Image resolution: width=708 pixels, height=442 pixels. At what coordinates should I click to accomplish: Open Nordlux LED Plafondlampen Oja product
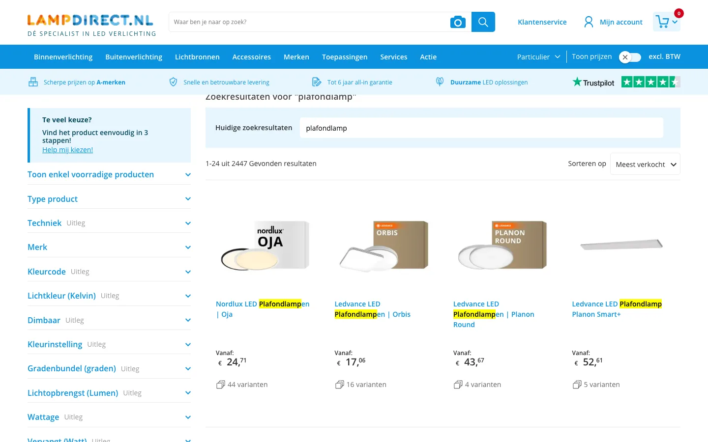(x=263, y=309)
